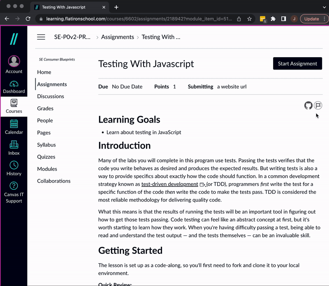Open the GitHub repository icon

[308, 105]
